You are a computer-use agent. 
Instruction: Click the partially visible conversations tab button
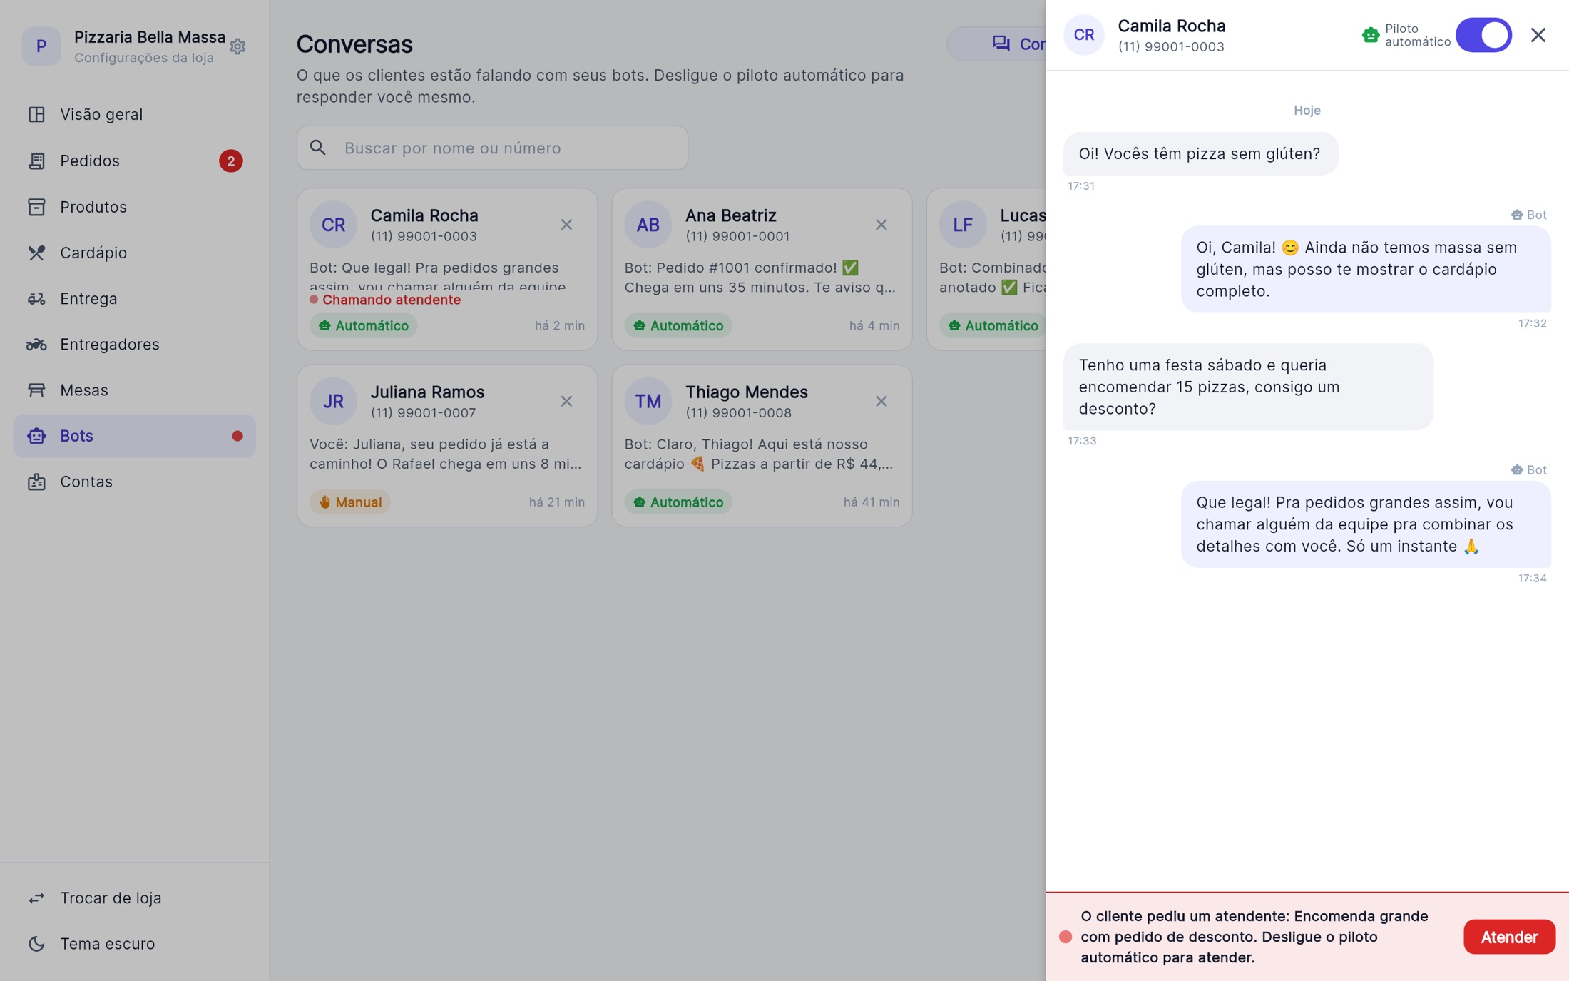pyautogui.click(x=997, y=44)
